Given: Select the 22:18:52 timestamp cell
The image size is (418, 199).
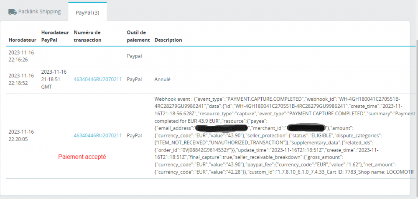Looking at the screenshot, I should [20, 79].
